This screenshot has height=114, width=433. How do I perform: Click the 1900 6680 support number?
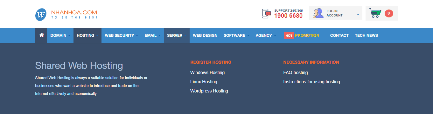tap(288, 16)
